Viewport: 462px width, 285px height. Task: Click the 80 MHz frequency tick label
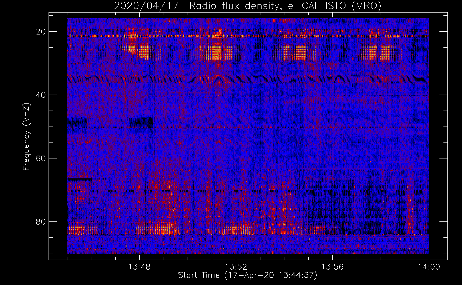point(41,221)
